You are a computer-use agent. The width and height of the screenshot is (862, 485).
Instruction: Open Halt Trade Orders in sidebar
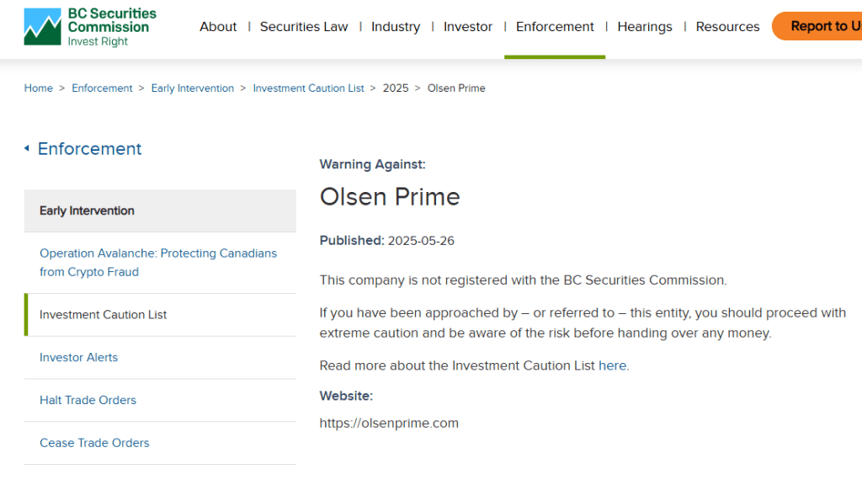[x=88, y=400]
